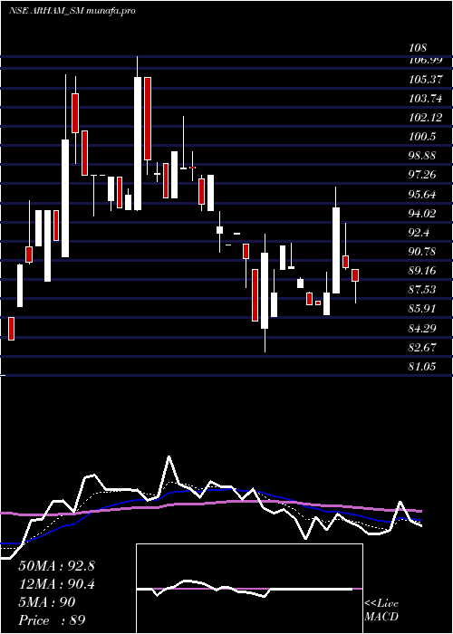Click the 105.37 price axis label
The height and width of the screenshot is (634, 453).
pyautogui.click(x=426, y=80)
